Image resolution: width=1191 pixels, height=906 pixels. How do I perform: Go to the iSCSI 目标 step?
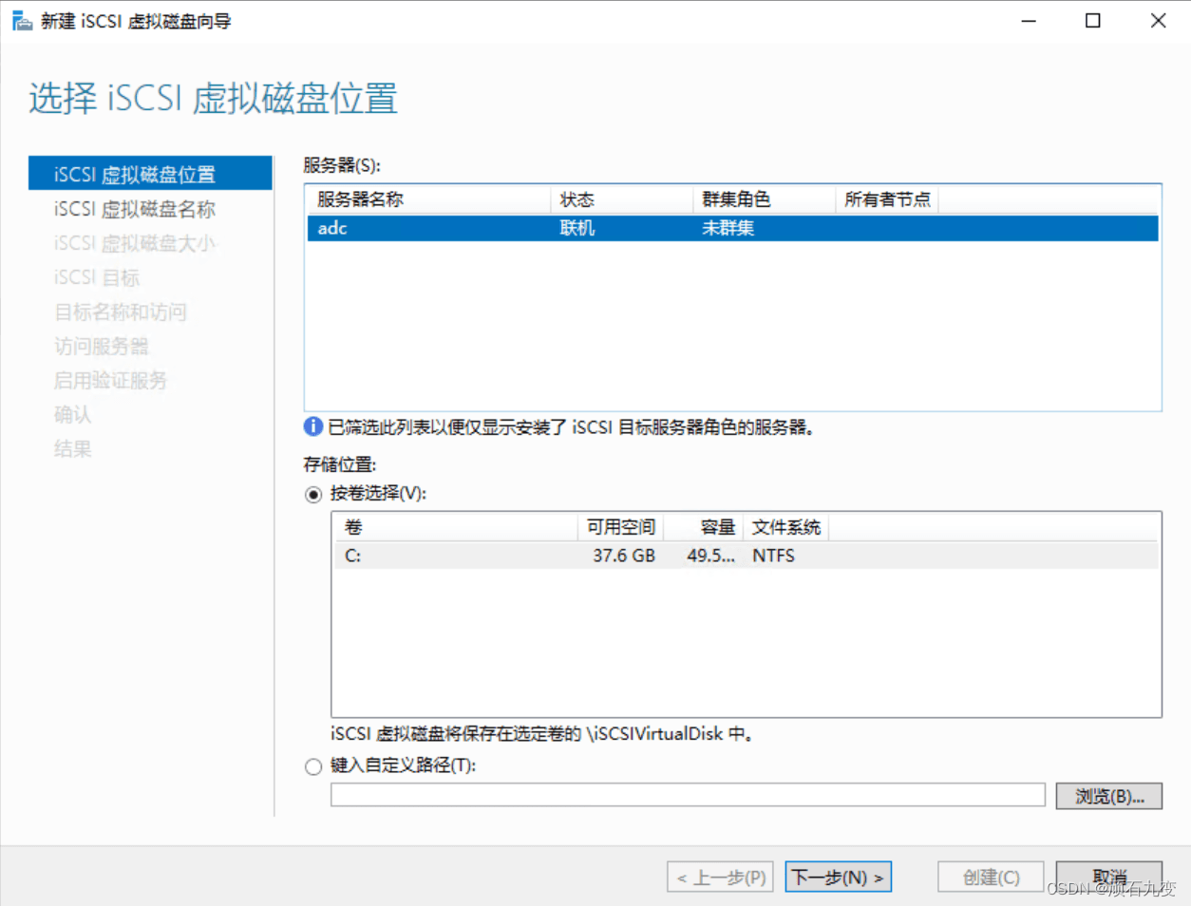[x=97, y=277]
